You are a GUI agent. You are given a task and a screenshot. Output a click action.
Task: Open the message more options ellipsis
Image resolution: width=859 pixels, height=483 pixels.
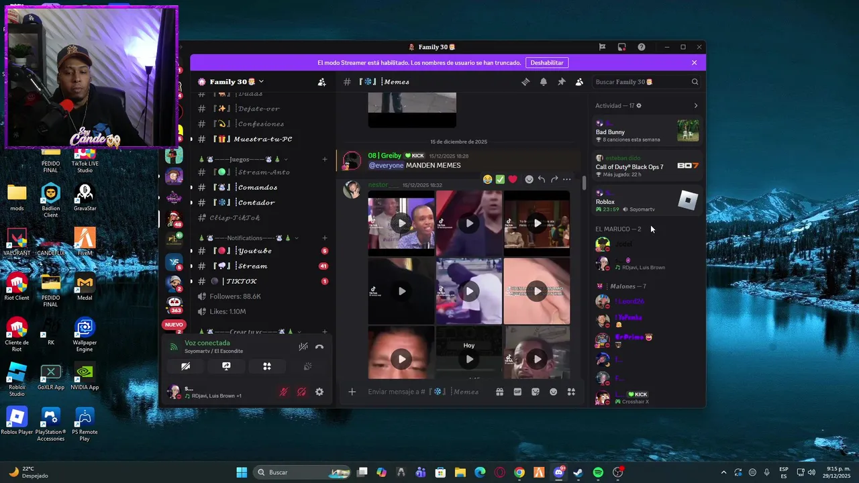(x=567, y=179)
